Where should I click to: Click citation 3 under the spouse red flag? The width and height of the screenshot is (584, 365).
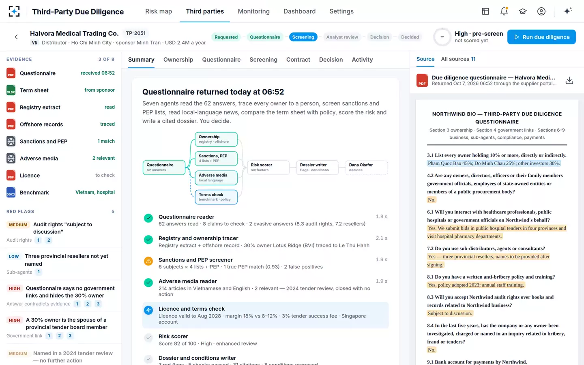(x=70, y=336)
